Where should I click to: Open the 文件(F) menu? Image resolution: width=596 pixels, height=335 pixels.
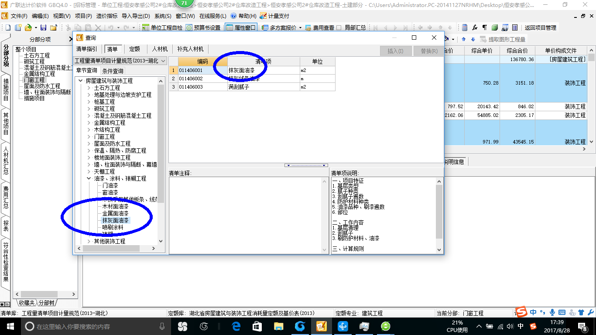tap(19, 16)
